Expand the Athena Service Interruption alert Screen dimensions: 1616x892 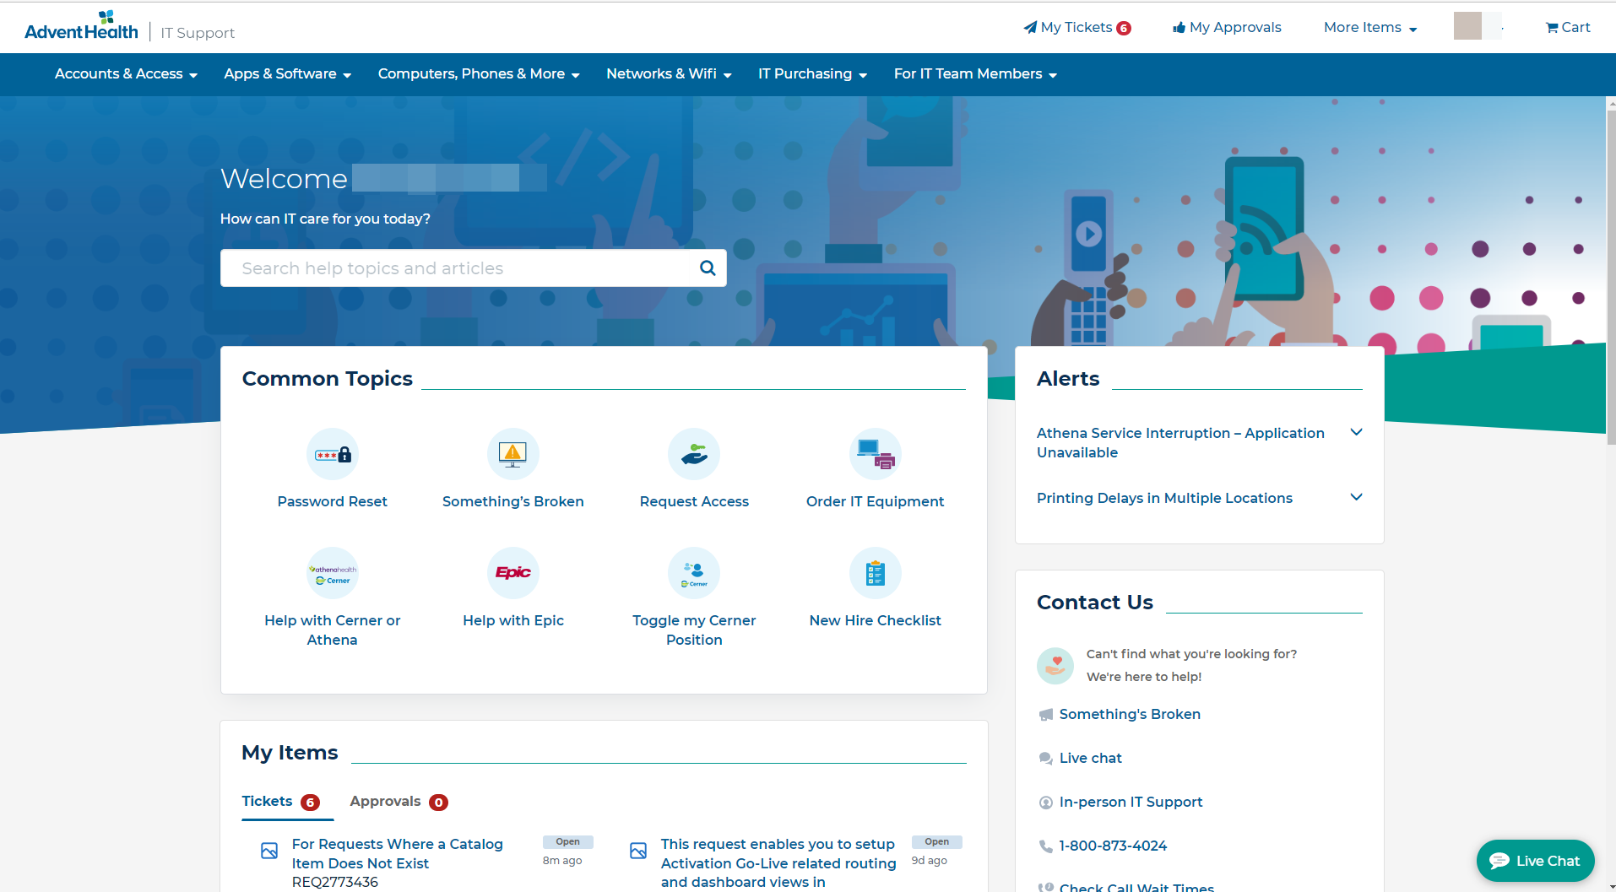(x=1356, y=433)
